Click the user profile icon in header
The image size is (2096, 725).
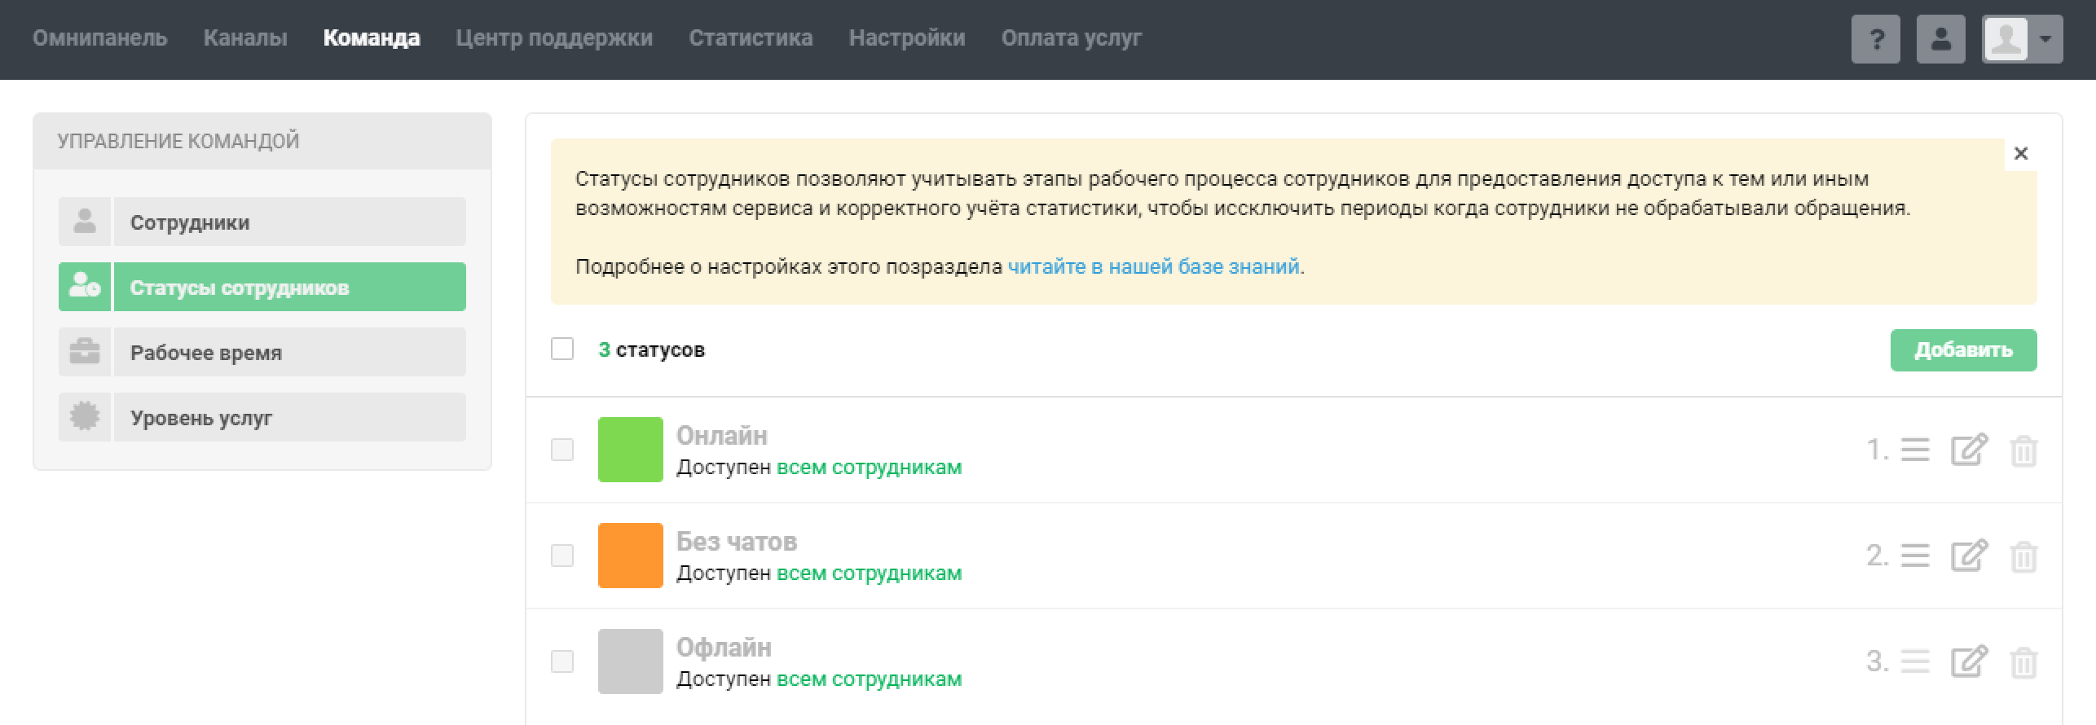[1940, 39]
